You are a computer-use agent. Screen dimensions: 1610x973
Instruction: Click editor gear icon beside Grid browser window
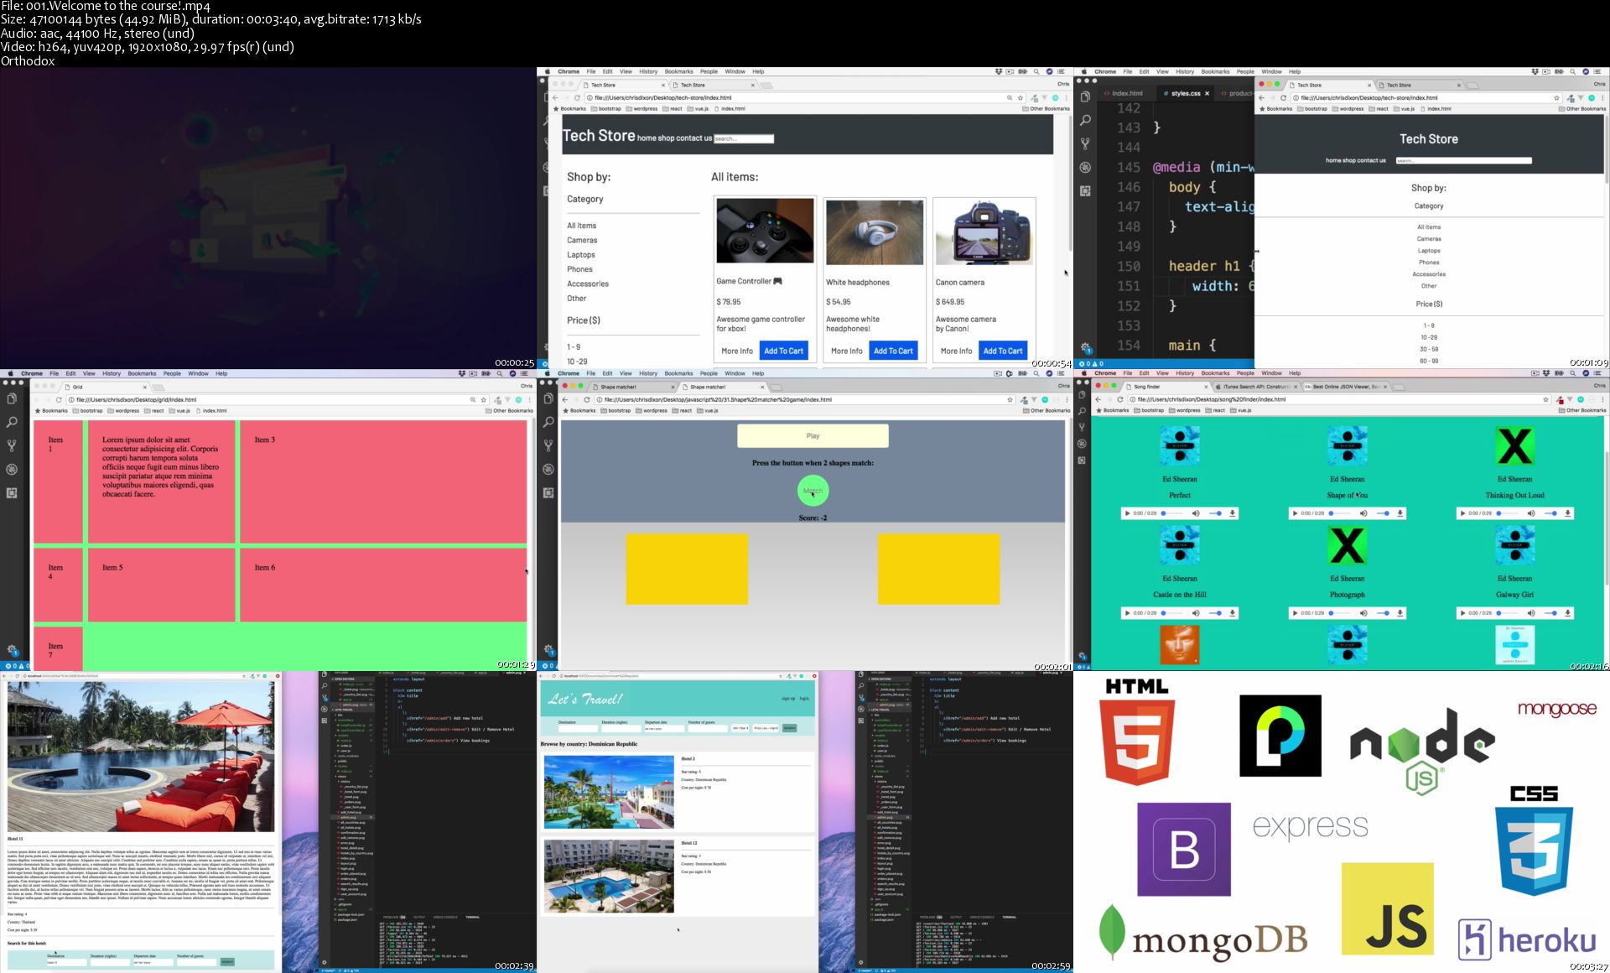pos(12,649)
